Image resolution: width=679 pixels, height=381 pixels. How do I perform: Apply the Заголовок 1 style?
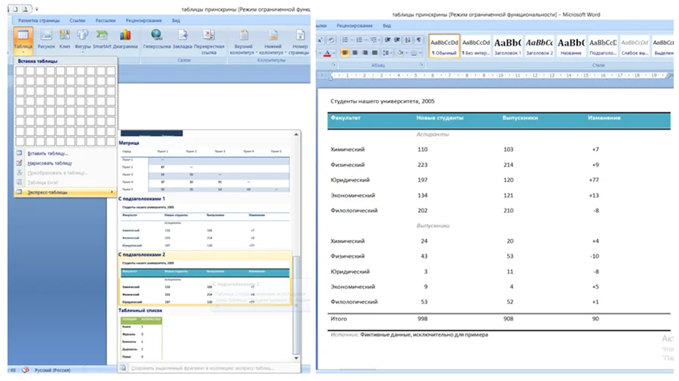coord(508,46)
